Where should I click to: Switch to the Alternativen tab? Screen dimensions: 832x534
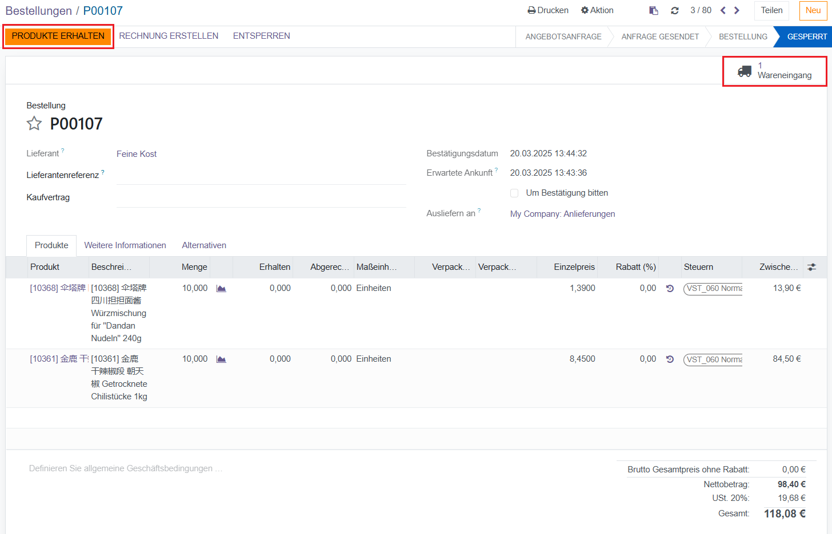[204, 245]
